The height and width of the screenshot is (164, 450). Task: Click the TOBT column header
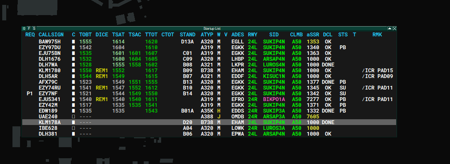85,35
